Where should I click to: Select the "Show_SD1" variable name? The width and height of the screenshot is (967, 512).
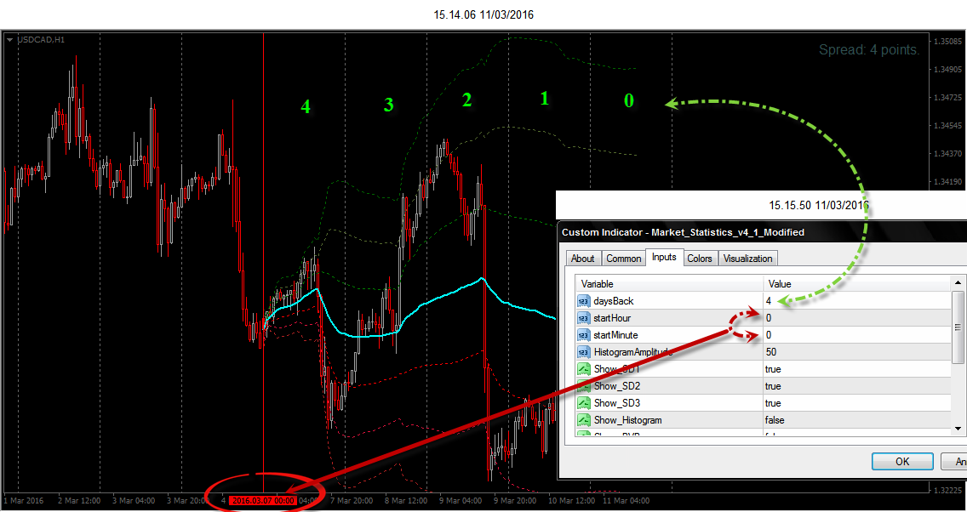point(616,370)
